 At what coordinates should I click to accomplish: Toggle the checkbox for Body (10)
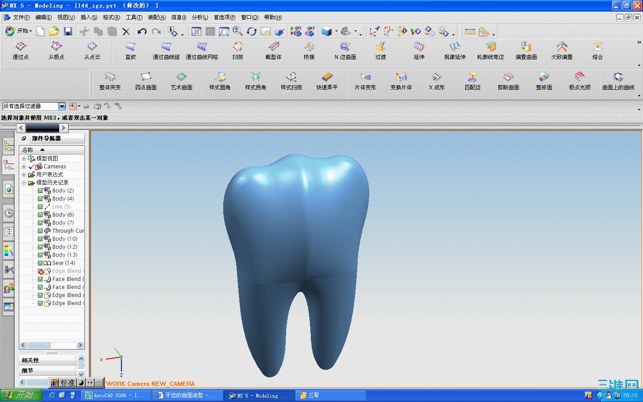40,239
